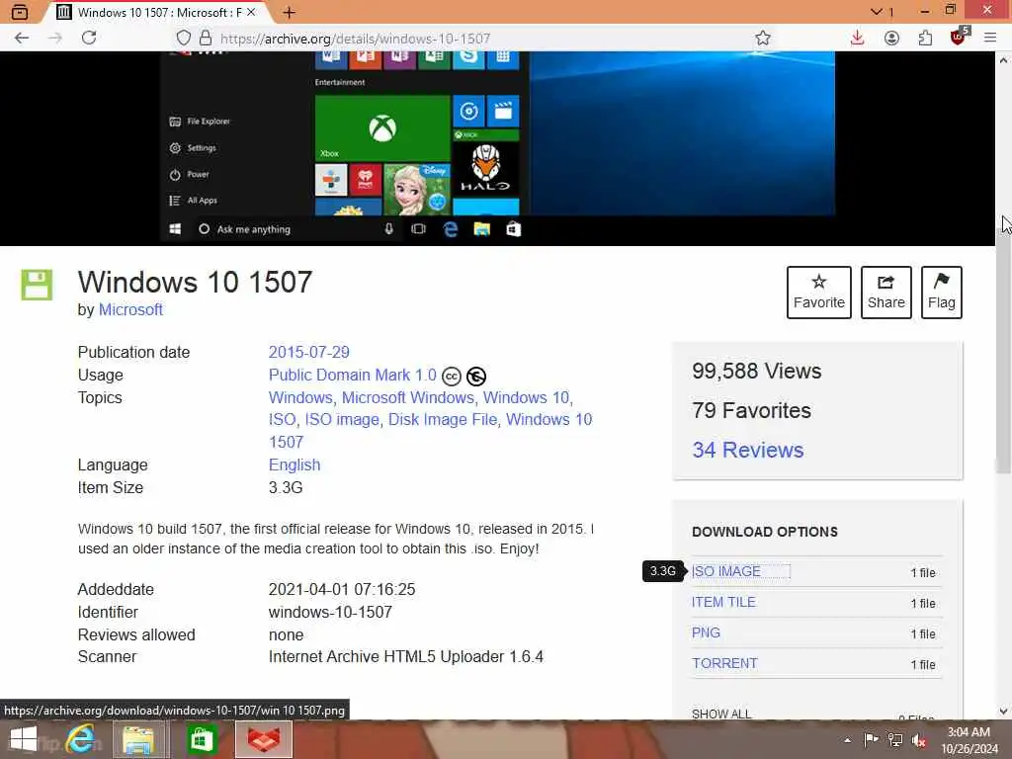The height and width of the screenshot is (759, 1012).
Task: Open the list all tabs chevron
Action: point(877,12)
